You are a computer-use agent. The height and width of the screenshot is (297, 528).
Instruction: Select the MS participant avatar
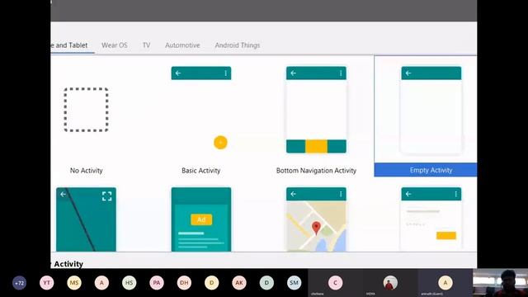(x=74, y=283)
